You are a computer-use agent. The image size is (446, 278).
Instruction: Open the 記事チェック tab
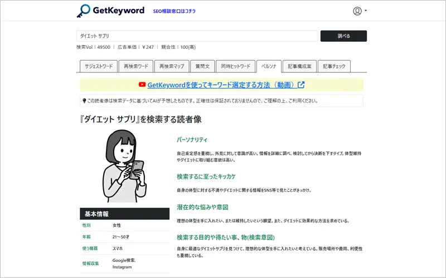pos(334,66)
